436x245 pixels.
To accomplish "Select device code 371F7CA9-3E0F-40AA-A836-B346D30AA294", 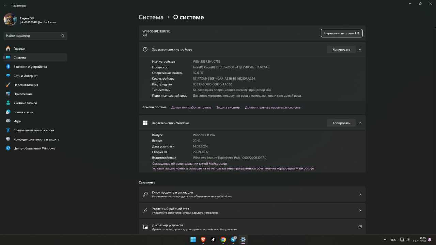I will [224, 79].
